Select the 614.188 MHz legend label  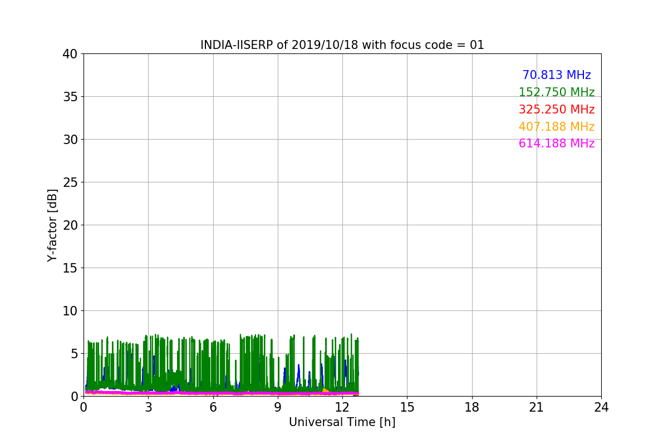click(557, 144)
